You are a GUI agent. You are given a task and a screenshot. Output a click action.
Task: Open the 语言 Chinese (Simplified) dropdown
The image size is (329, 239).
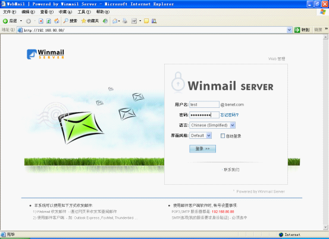pos(212,125)
